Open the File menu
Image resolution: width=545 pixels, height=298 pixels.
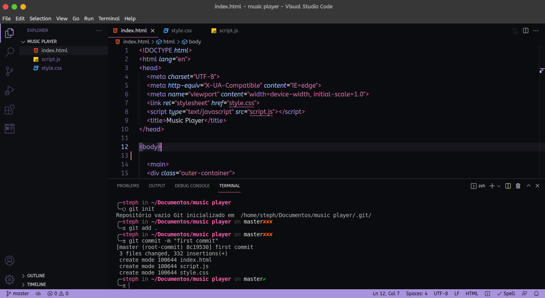(6, 18)
